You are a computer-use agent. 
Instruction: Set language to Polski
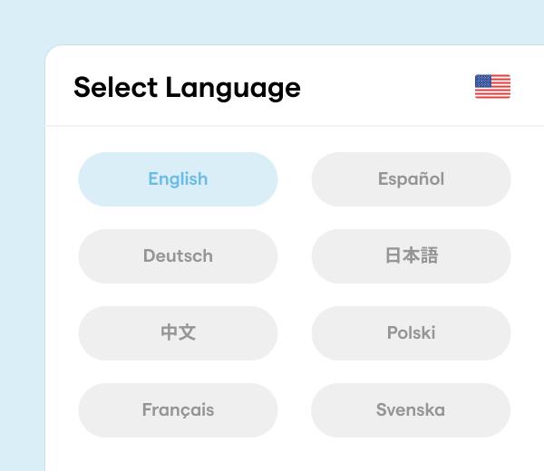point(411,333)
